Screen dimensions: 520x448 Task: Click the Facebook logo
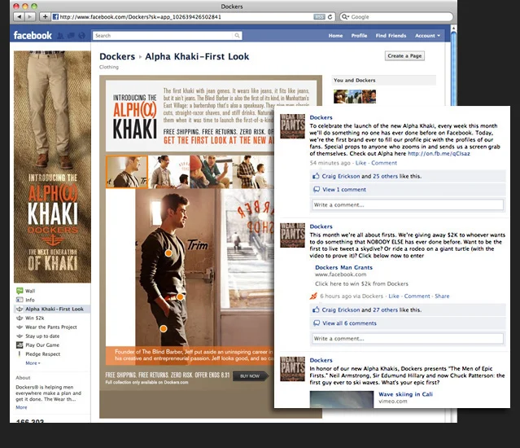click(33, 35)
